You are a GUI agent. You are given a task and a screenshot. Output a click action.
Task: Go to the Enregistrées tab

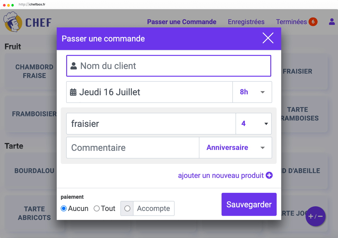coord(246,22)
